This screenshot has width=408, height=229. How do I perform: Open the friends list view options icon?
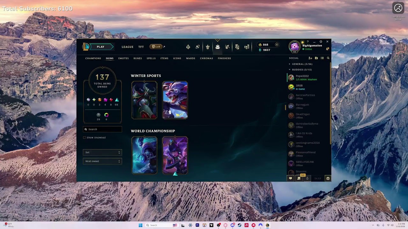[322, 58]
